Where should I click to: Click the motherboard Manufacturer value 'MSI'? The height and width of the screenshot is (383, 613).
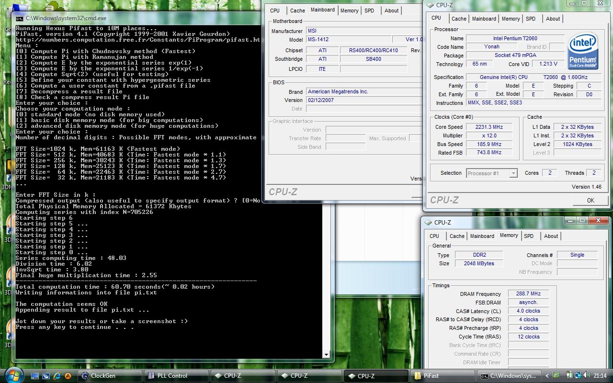(364, 31)
